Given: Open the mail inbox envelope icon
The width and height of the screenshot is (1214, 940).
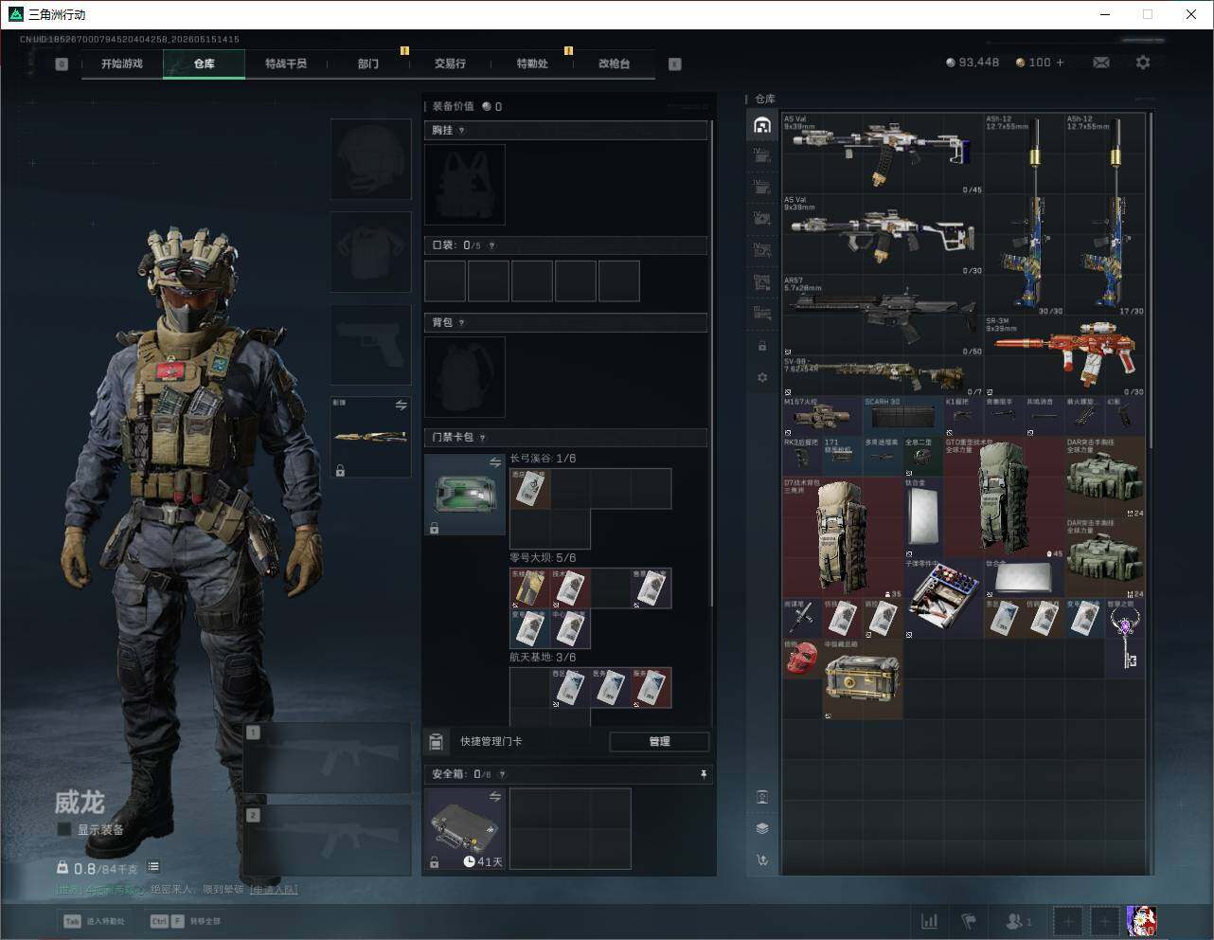Looking at the screenshot, I should (1101, 63).
